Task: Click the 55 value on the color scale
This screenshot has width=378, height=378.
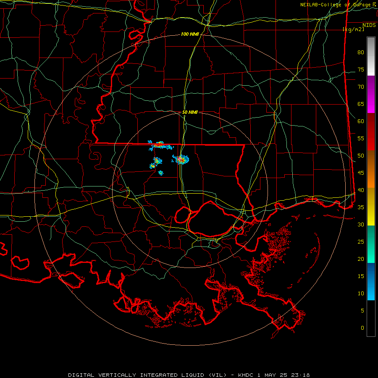Action: (x=361, y=138)
